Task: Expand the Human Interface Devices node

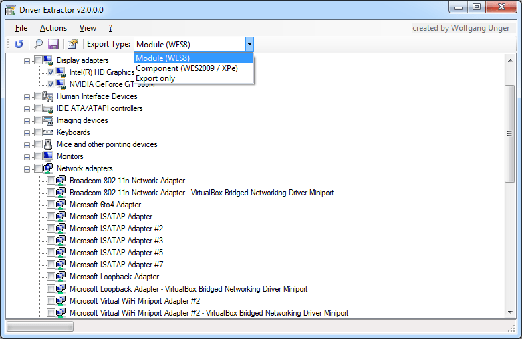Action: (x=27, y=97)
